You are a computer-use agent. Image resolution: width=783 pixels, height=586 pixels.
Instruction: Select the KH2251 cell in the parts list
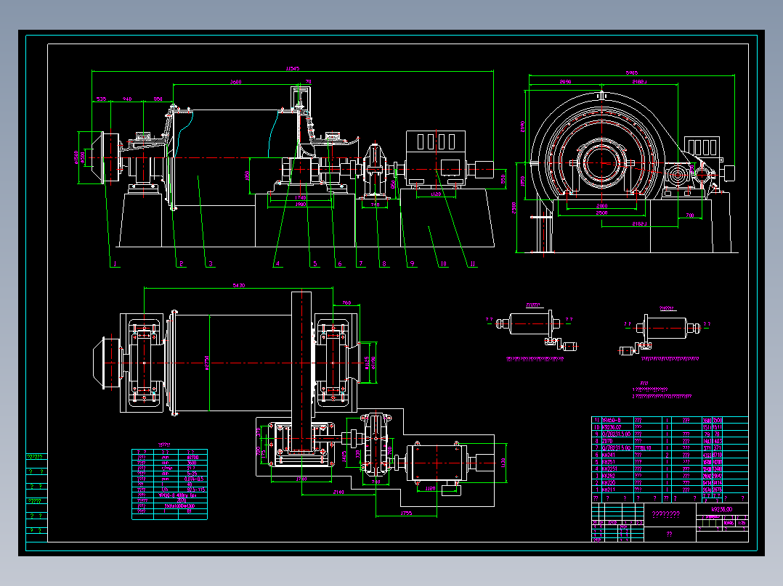pos(609,469)
